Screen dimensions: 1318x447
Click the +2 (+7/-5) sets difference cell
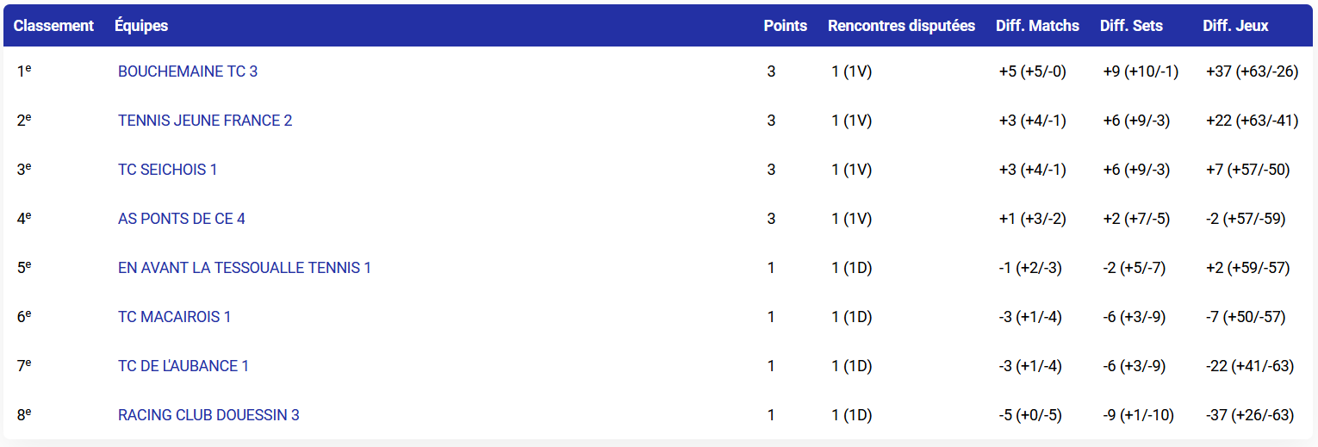point(1136,219)
